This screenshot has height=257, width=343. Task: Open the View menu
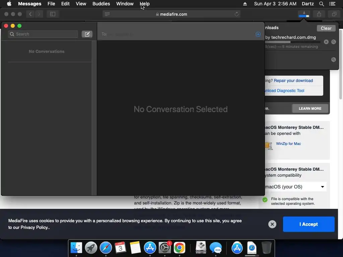tap(81, 4)
